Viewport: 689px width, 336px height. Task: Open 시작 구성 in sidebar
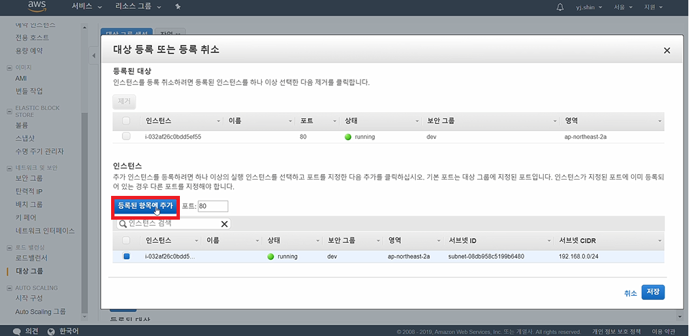click(x=29, y=299)
